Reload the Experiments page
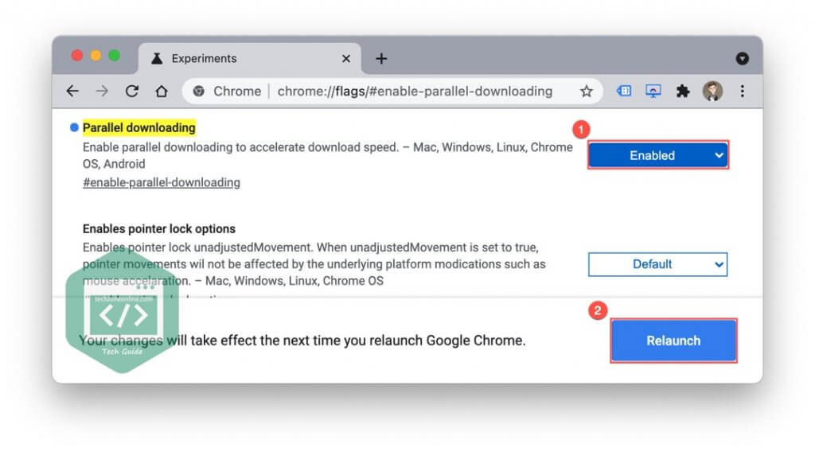The width and height of the screenshot is (815, 452). pyautogui.click(x=132, y=92)
